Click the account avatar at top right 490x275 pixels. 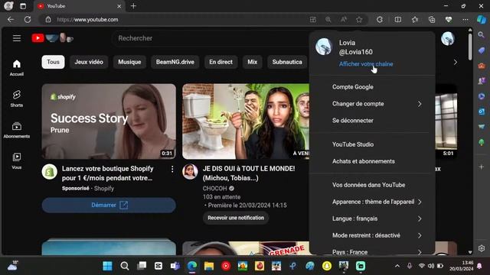click(447, 39)
